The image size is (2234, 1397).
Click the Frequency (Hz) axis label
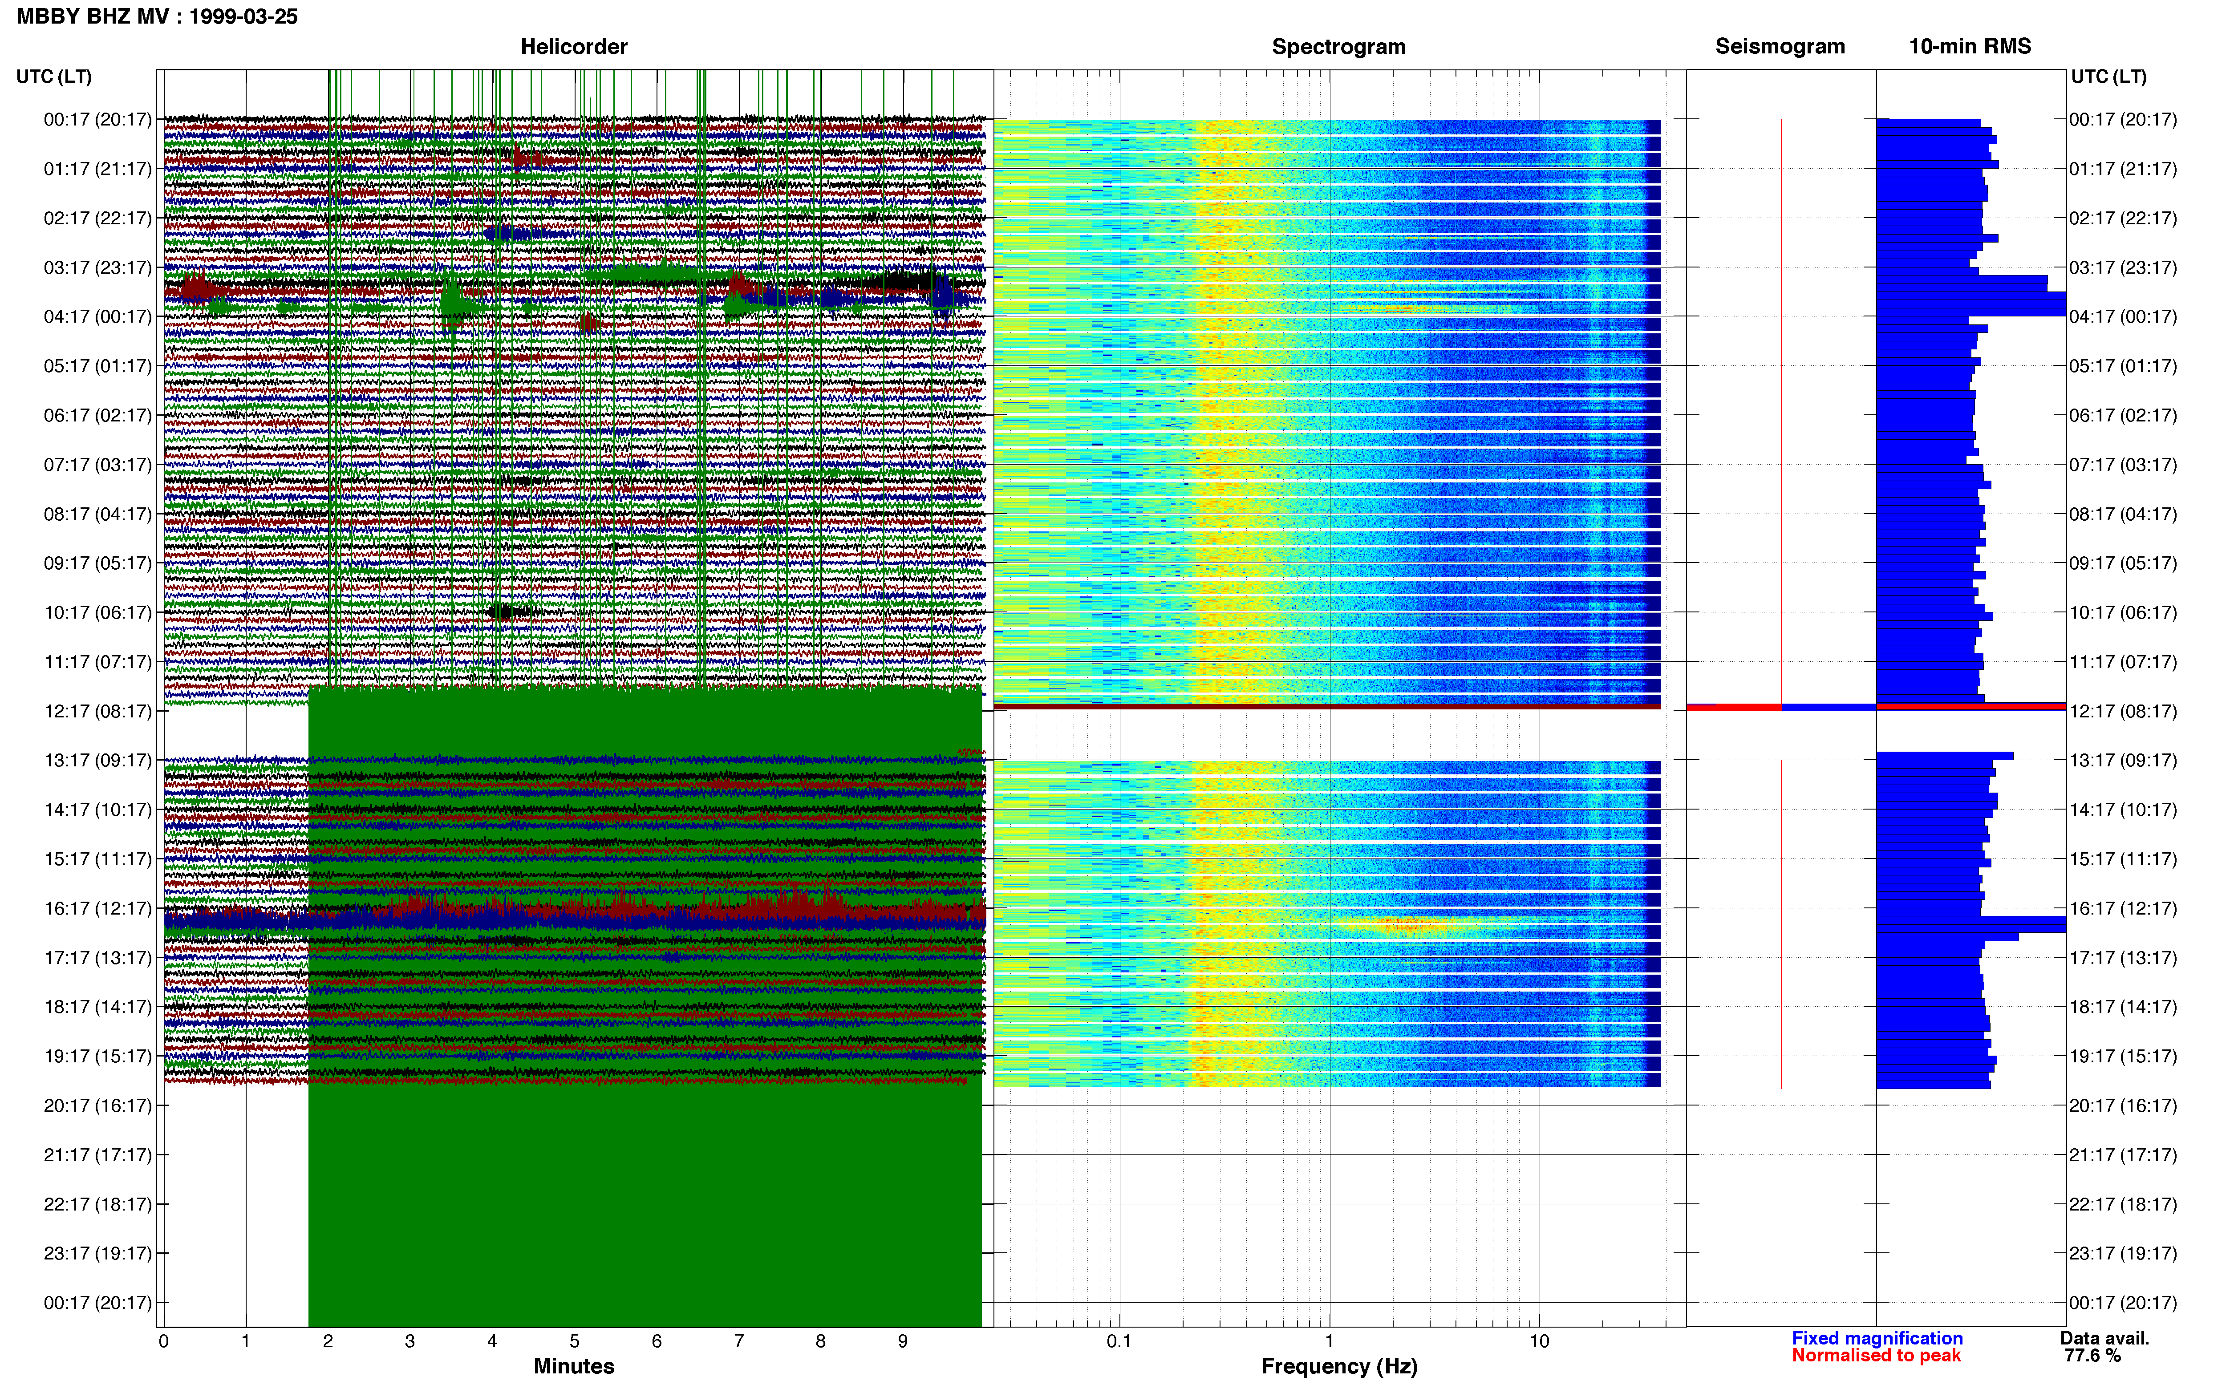(1339, 1366)
